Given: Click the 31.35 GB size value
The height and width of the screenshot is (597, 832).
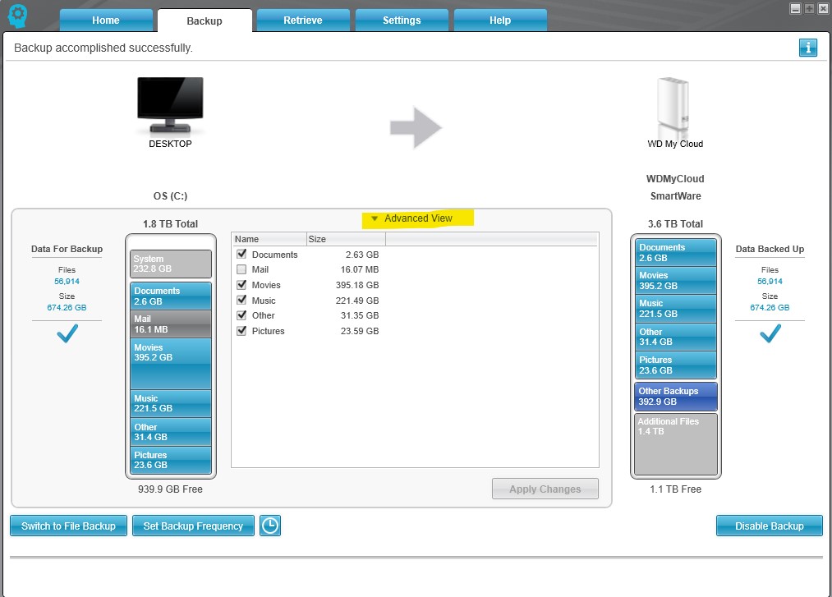Looking at the screenshot, I should (359, 315).
